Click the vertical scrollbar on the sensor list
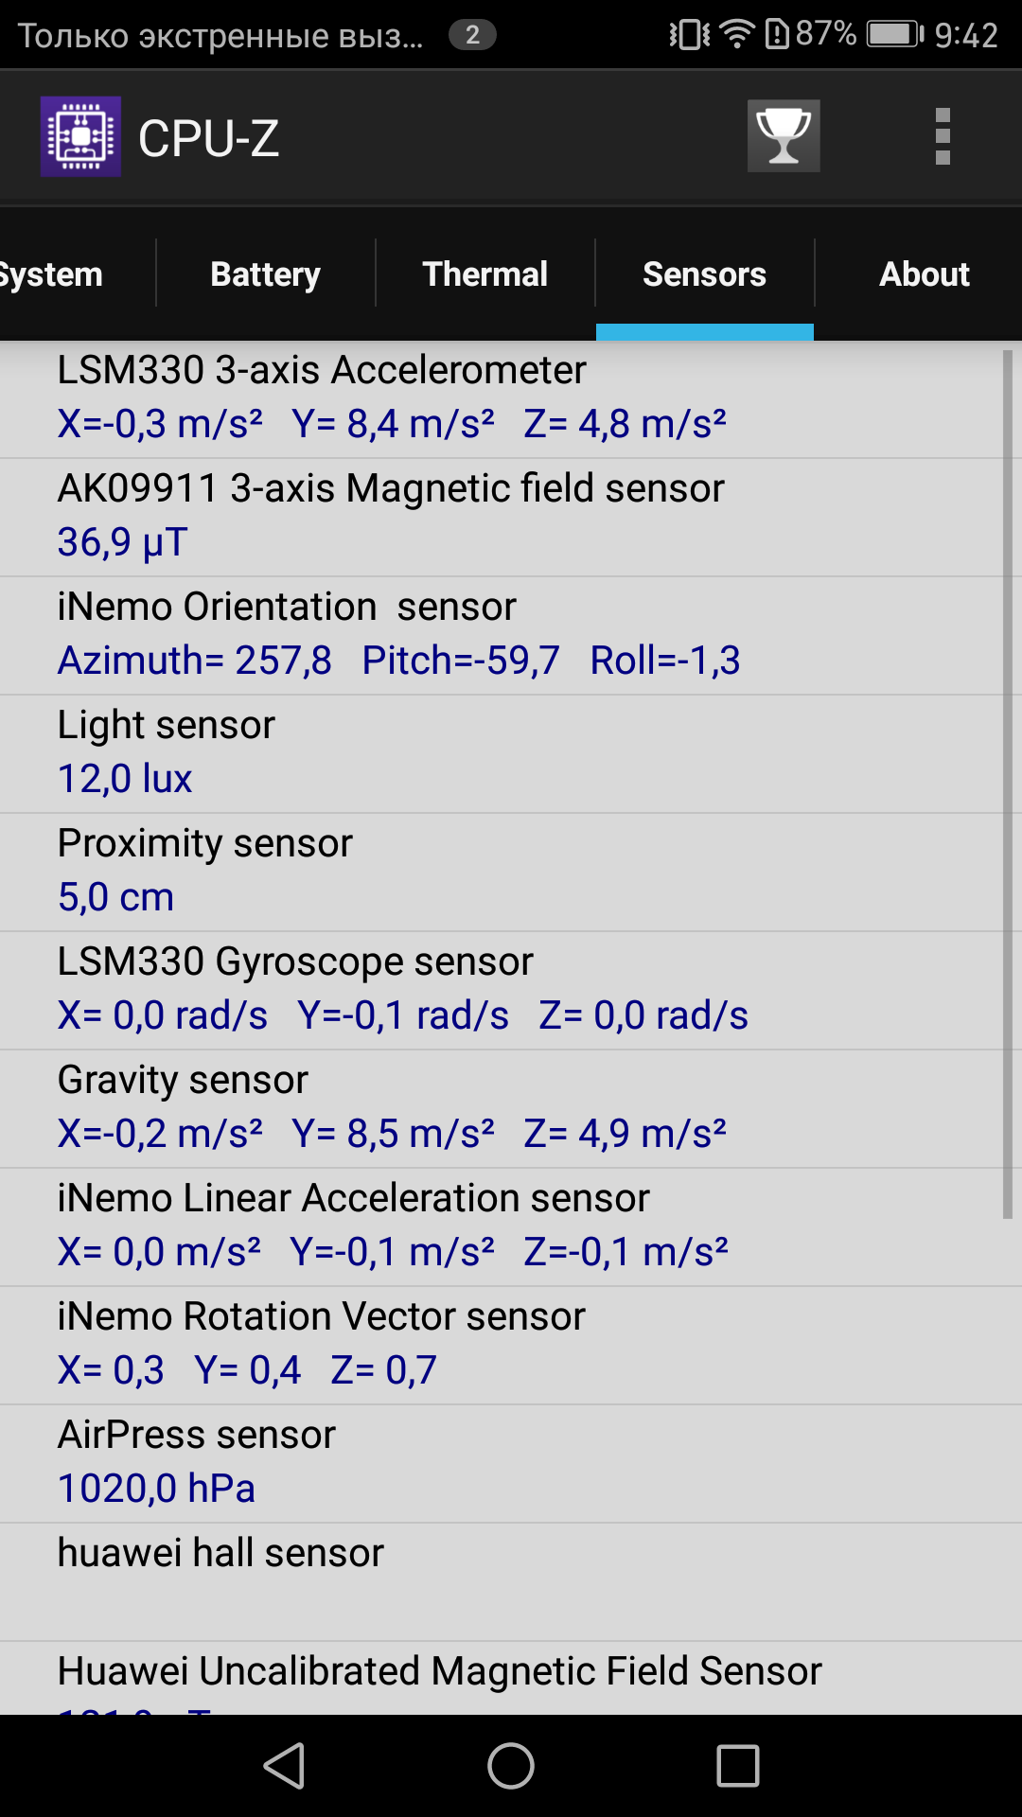1022x1817 pixels. coord(1008,784)
